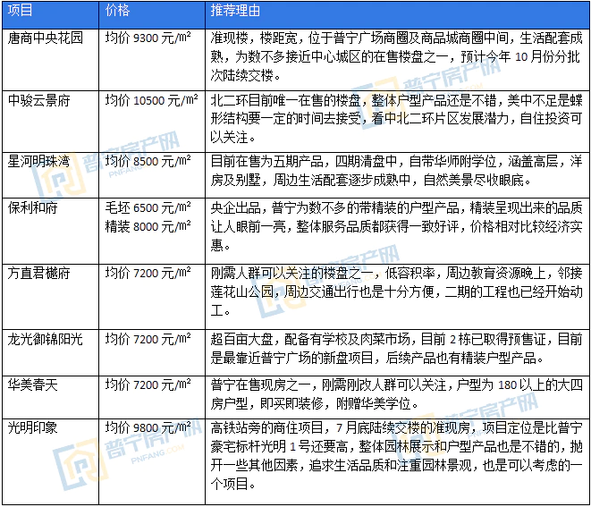Screen dimensions: 591x507
Task: Select the 中骏云景府 project cell
Action: tap(38, 99)
